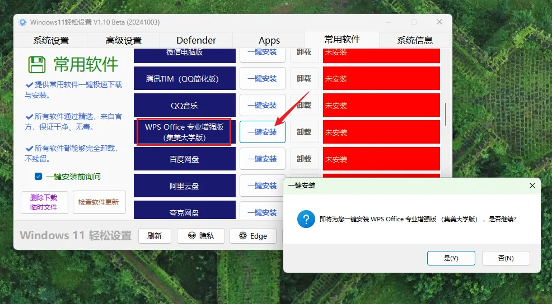
Task: Open the Apps tab
Action: (x=269, y=40)
